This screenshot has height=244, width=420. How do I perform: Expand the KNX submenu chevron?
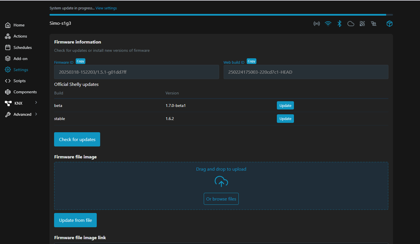pyautogui.click(x=36, y=103)
